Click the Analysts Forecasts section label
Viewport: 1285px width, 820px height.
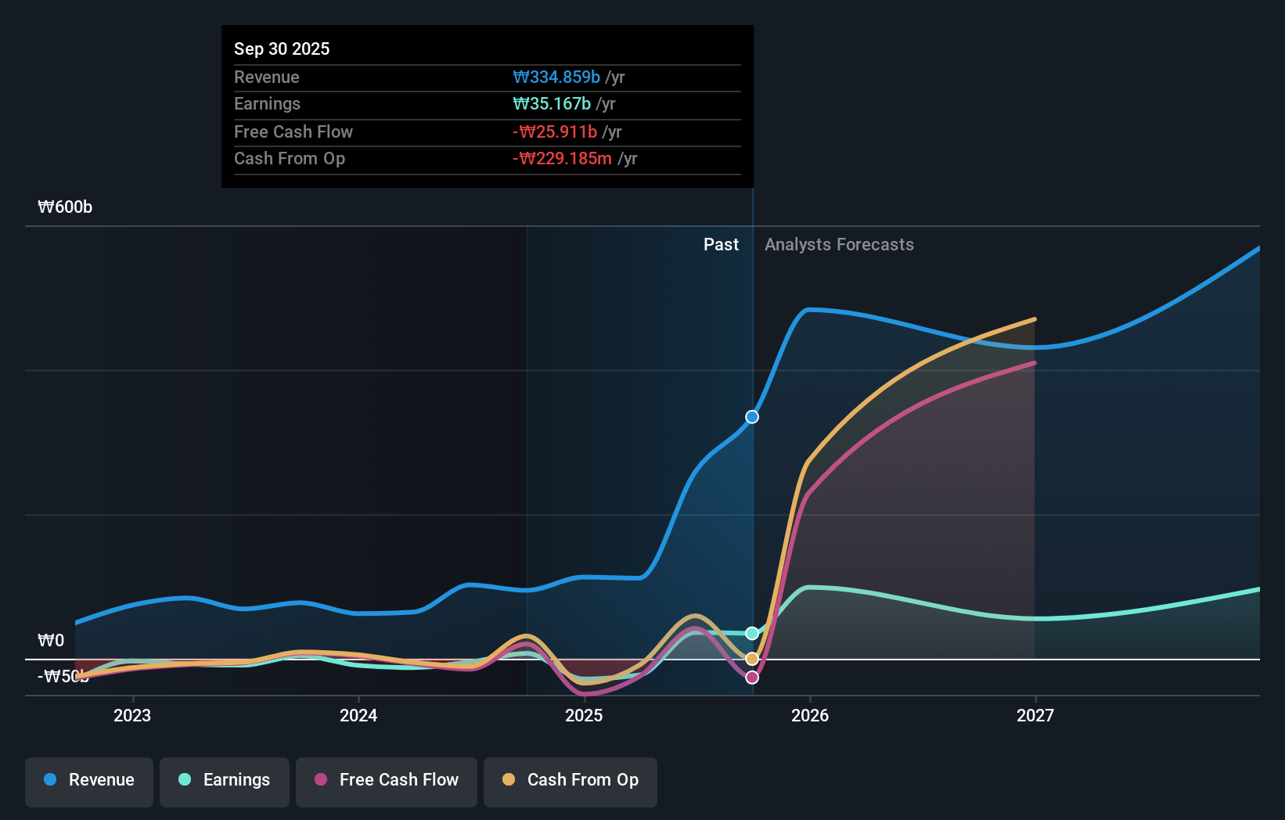click(839, 245)
